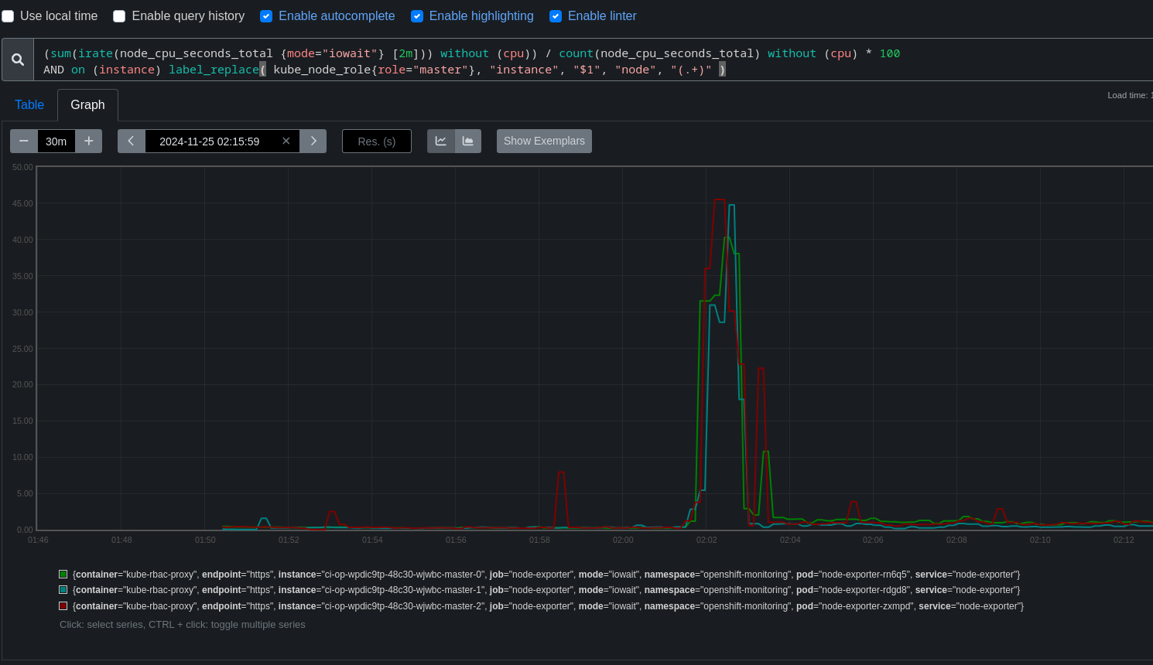Decrease the time range with minus button
The height and width of the screenshot is (665, 1153).
[x=24, y=141]
